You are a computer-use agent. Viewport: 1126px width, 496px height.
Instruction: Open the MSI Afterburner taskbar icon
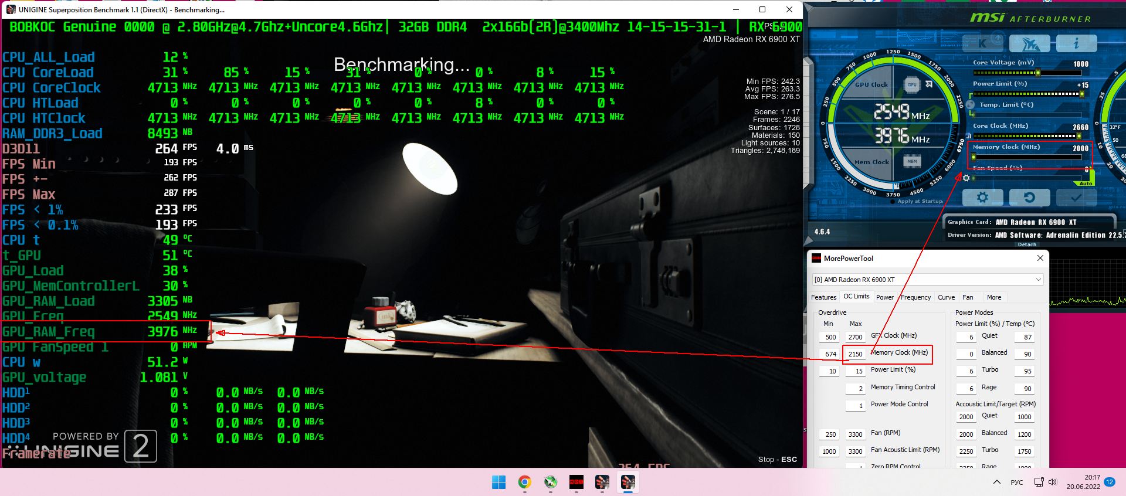tap(550, 483)
